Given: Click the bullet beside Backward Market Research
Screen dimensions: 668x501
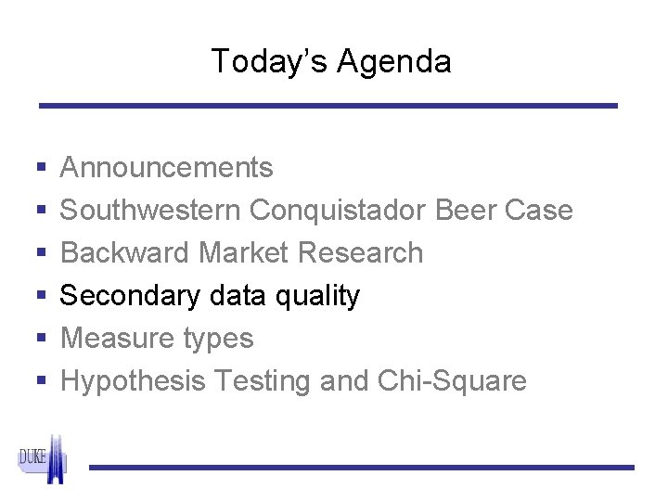Looking at the screenshot, I should point(42,251).
